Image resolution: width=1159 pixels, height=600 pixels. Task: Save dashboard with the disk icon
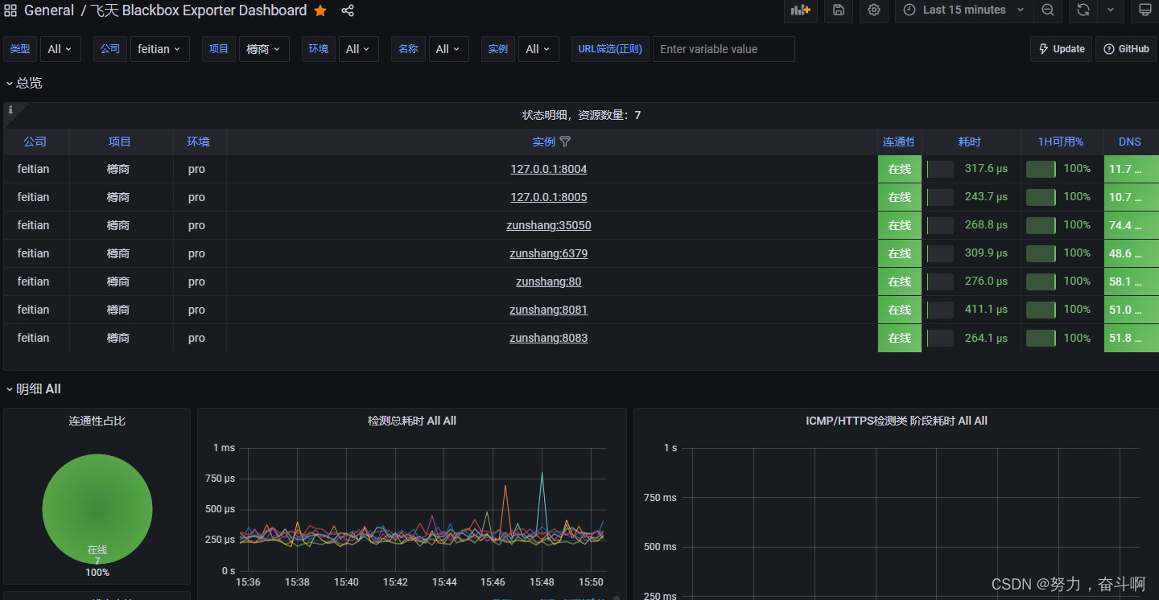(x=839, y=10)
